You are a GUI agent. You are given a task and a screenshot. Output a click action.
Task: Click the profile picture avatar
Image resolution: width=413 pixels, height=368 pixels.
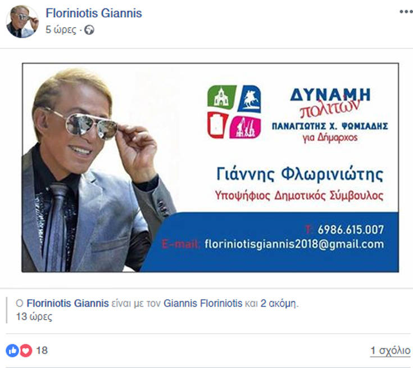tap(22, 21)
